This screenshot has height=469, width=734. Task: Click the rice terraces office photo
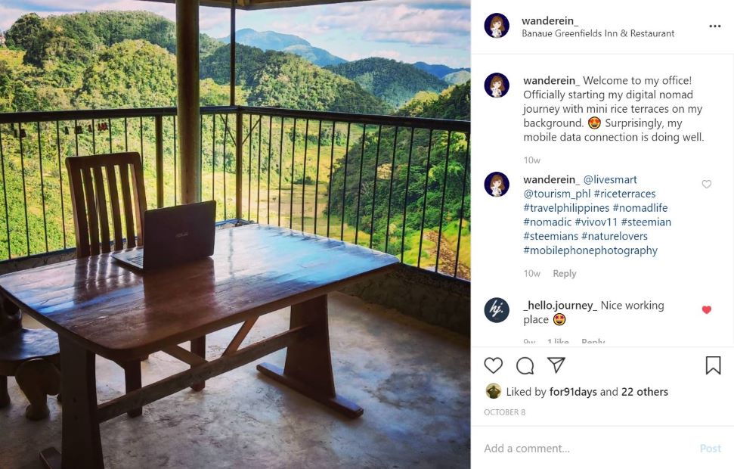point(234,234)
